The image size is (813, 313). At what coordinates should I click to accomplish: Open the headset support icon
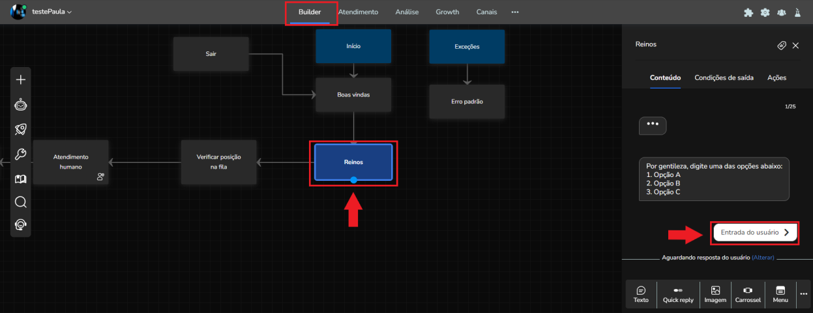[21, 225]
